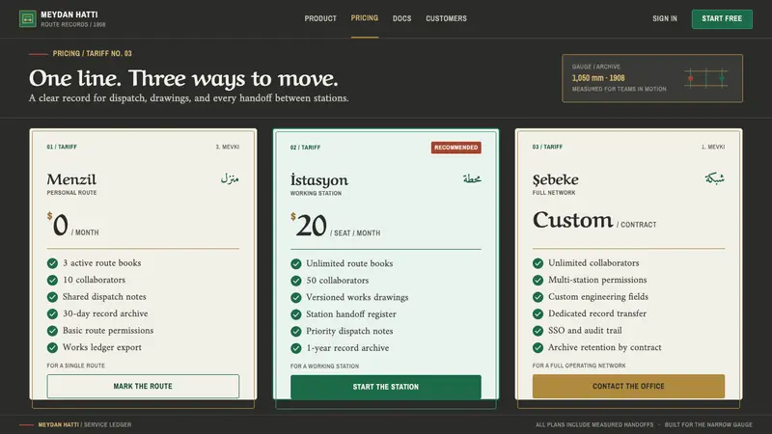Click the check icon beside Custom engineering fields
This screenshot has height=434, width=772.
pos(538,297)
